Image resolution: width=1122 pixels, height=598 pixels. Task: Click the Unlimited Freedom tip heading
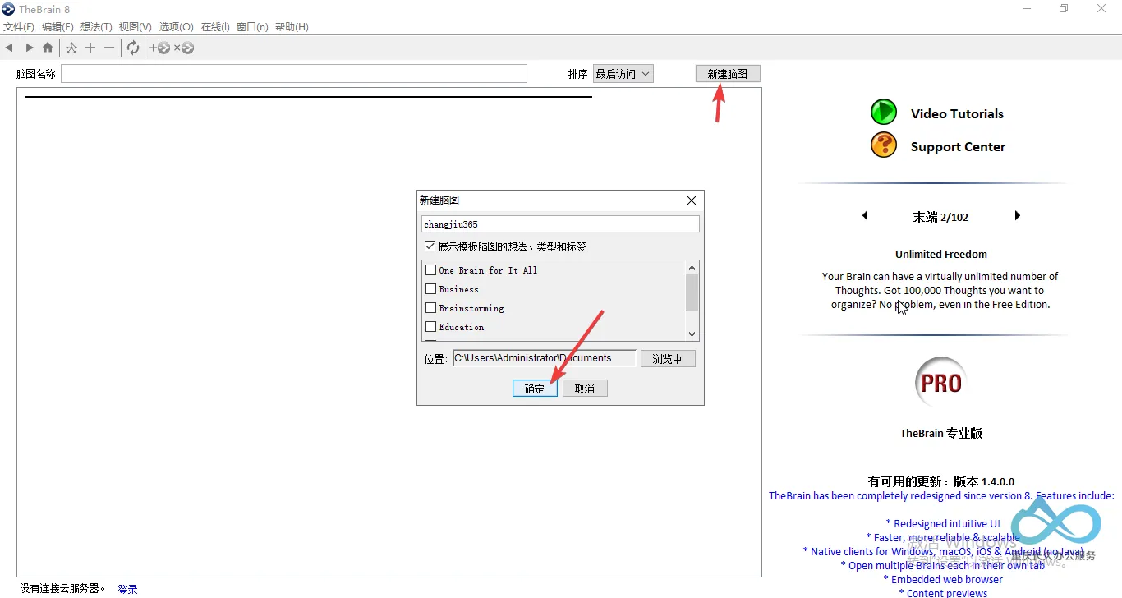tap(941, 255)
